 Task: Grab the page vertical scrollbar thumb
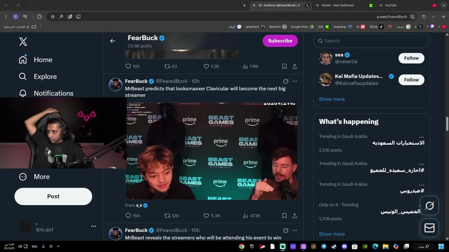point(447,124)
